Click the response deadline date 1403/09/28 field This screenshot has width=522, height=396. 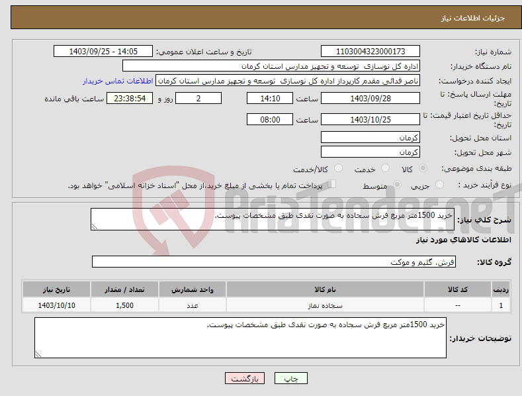point(370,98)
